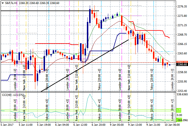Image resolution: width=188 pixels, height=128 pixels.
Task: Select the black diagonal rising trendline
Action: pyautogui.click(x=85, y=65)
